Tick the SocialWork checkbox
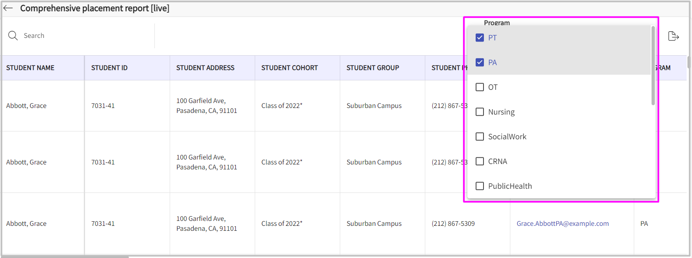The image size is (692, 258). 479,137
